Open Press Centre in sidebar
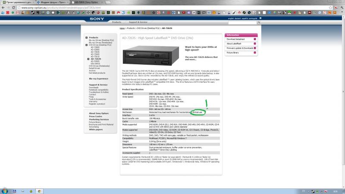Image resolution: width=345 pixels, height=194 pixels. click(x=95, y=116)
